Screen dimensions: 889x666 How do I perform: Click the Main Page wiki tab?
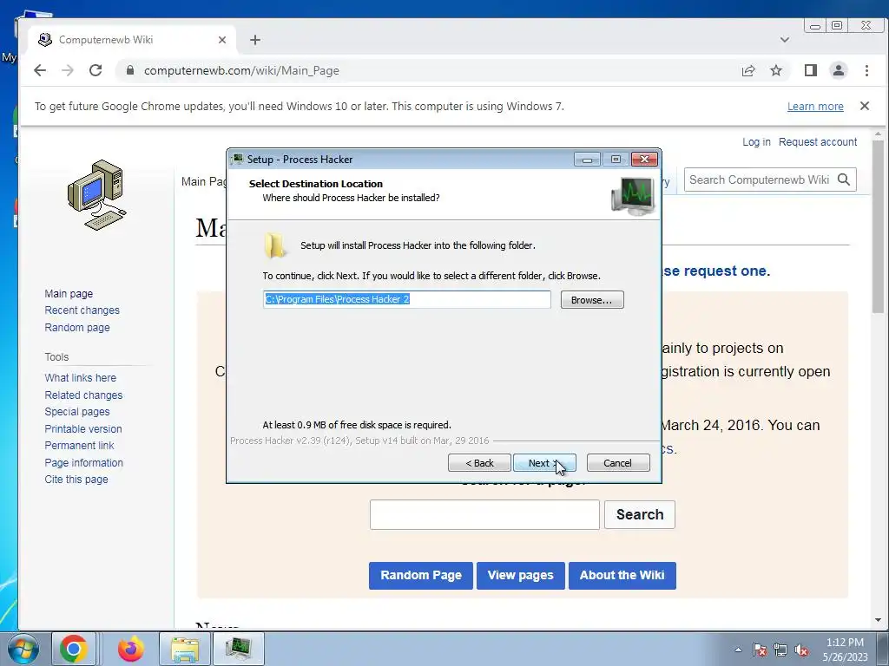[203, 181]
